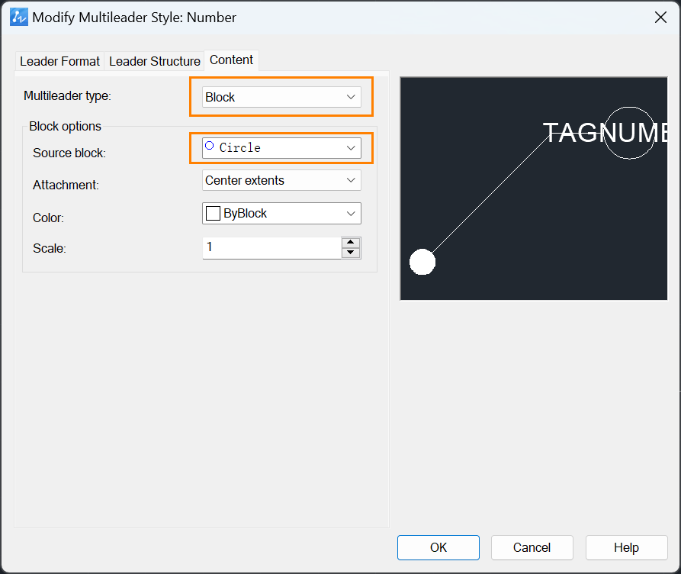Click the multileader app icon in title bar
The height and width of the screenshot is (574, 681).
pos(18,18)
